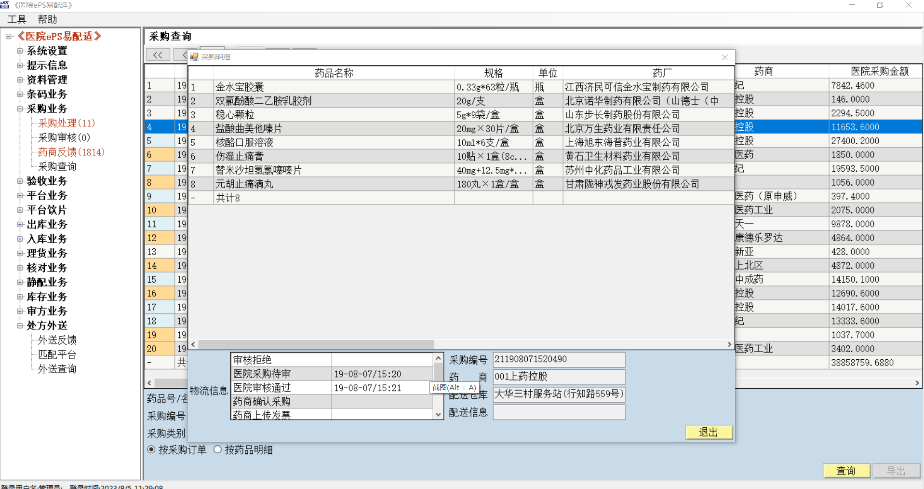Select 按药品明细 radio option
The height and width of the screenshot is (489, 924).
click(x=218, y=449)
